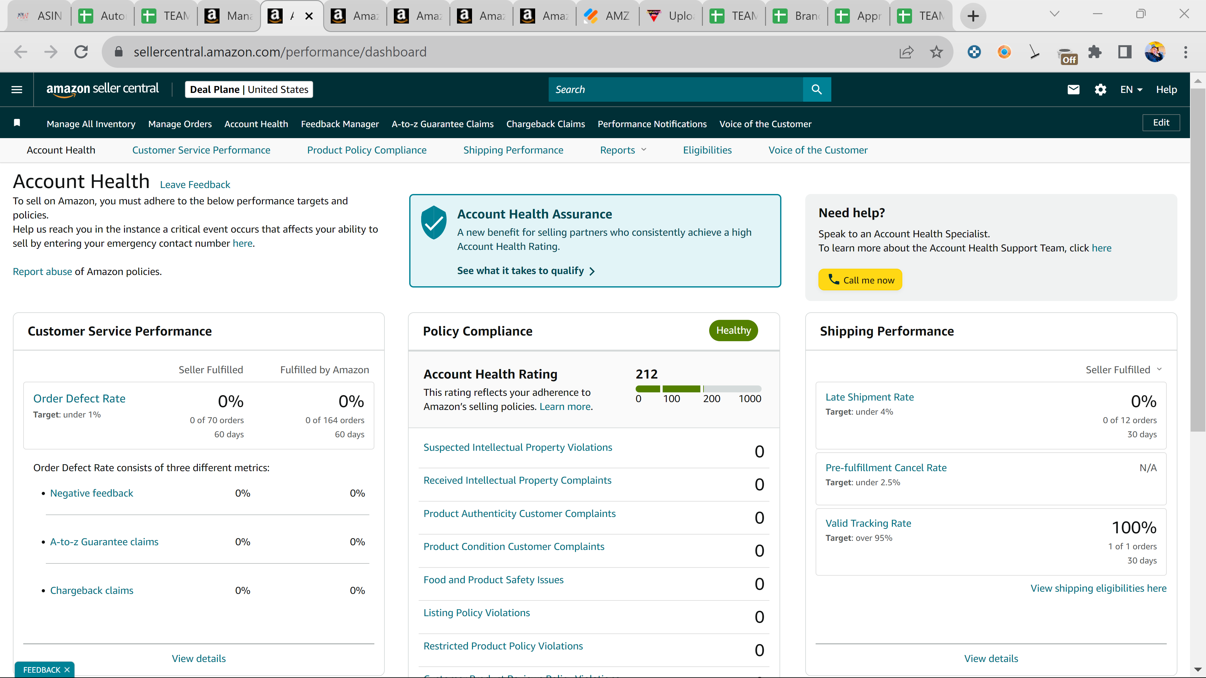Switch to the Uplo browser tab
Viewport: 1206px width, 678px height.
[671, 16]
